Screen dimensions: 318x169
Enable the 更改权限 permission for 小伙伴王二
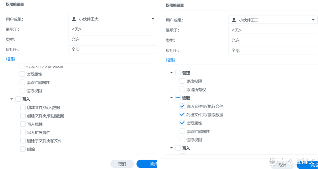point(182,81)
